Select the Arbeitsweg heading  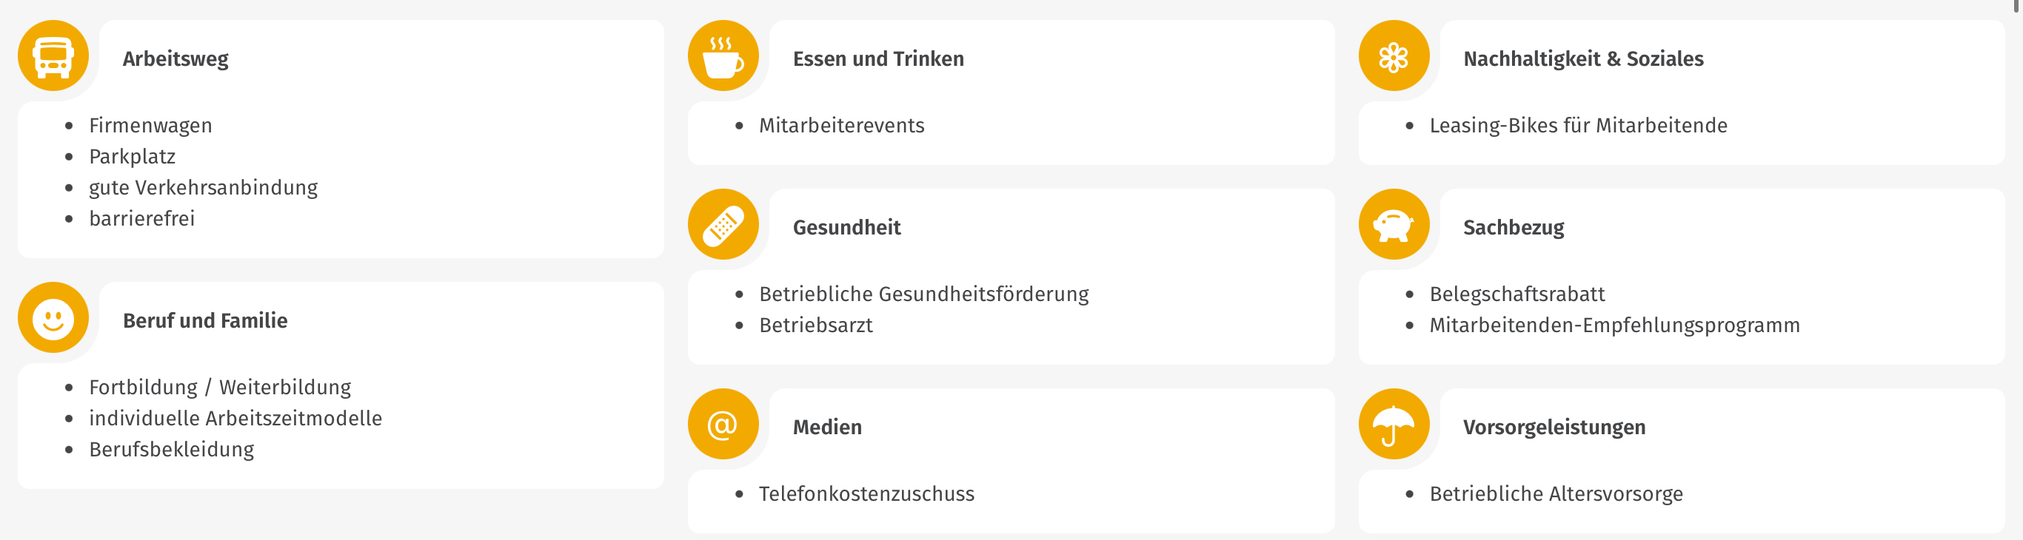(175, 59)
